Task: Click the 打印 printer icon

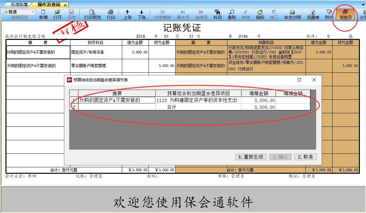Action: (111, 14)
